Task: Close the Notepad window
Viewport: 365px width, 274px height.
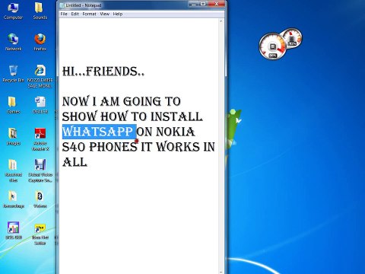Action: tap(217, 4)
